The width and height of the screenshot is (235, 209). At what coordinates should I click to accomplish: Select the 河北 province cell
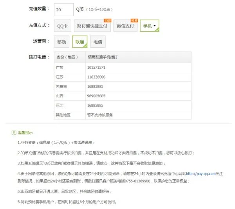click(70, 105)
